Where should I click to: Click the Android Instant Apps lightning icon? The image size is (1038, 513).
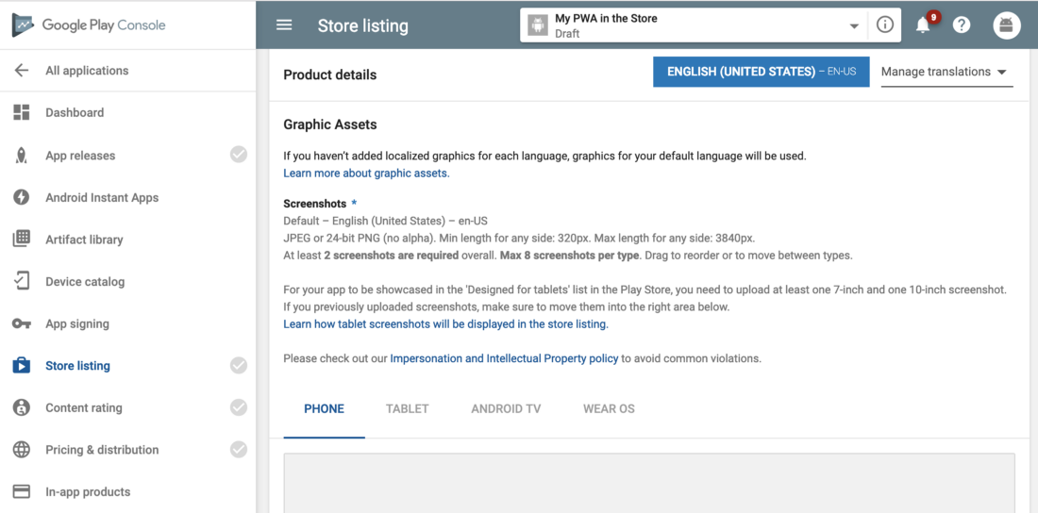pos(22,198)
